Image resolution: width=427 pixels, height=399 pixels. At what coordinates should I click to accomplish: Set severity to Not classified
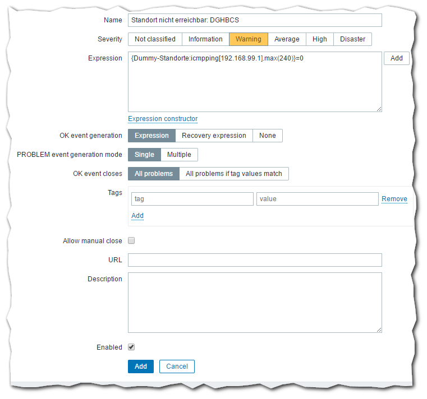point(155,39)
